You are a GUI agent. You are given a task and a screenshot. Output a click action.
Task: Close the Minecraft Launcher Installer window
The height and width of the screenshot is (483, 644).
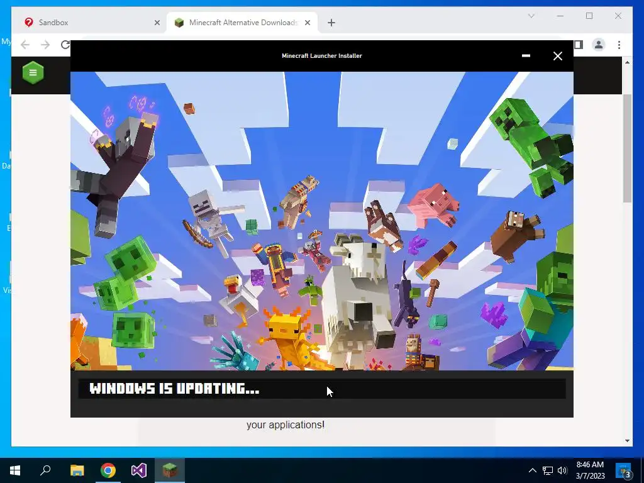coord(557,56)
